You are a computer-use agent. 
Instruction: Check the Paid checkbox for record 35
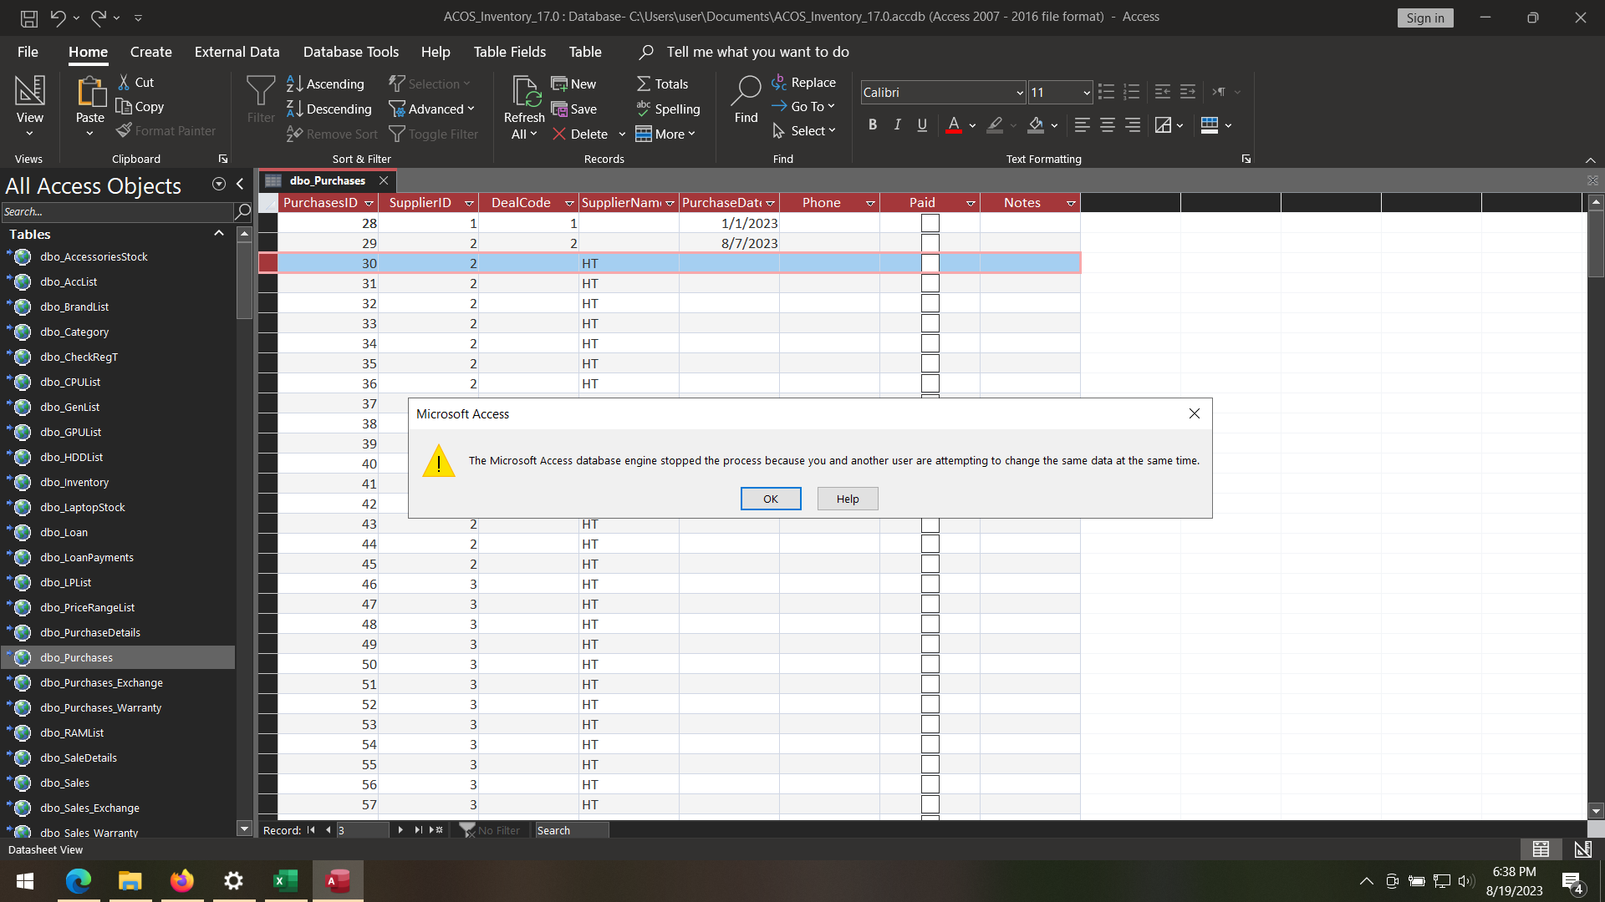[x=930, y=362]
